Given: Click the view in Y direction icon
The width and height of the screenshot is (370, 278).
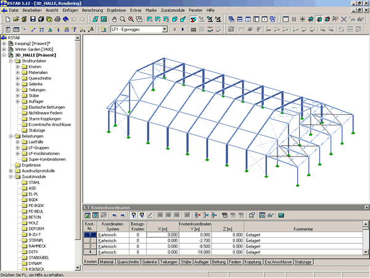Looking at the screenshot, I should click(x=158, y=19).
